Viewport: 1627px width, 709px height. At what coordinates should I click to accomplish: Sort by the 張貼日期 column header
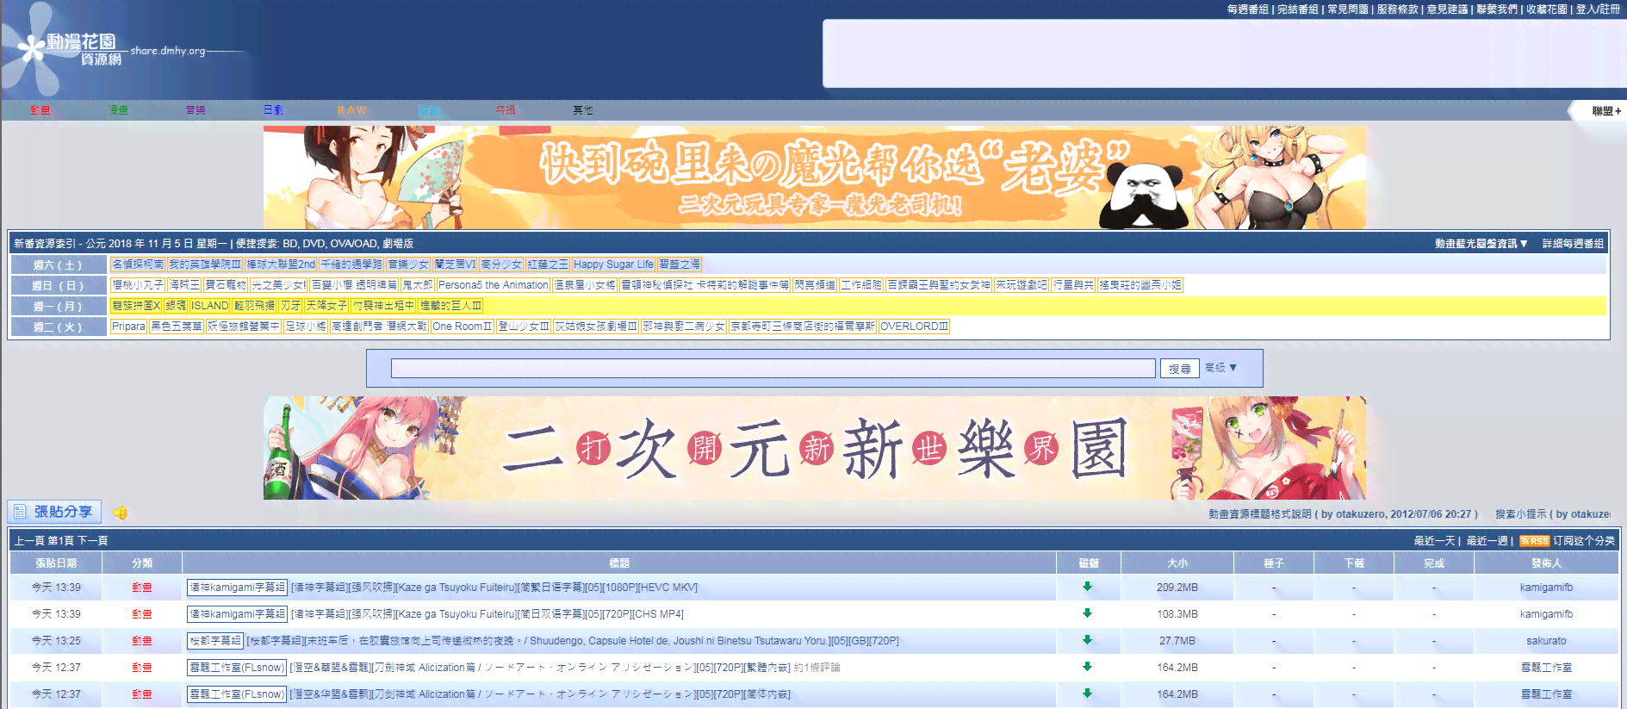pos(56,563)
